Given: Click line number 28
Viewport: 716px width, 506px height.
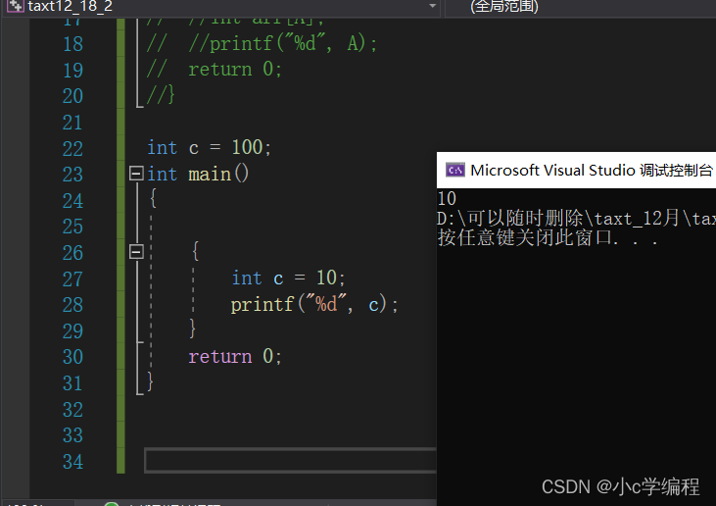Looking at the screenshot, I should coord(72,305).
